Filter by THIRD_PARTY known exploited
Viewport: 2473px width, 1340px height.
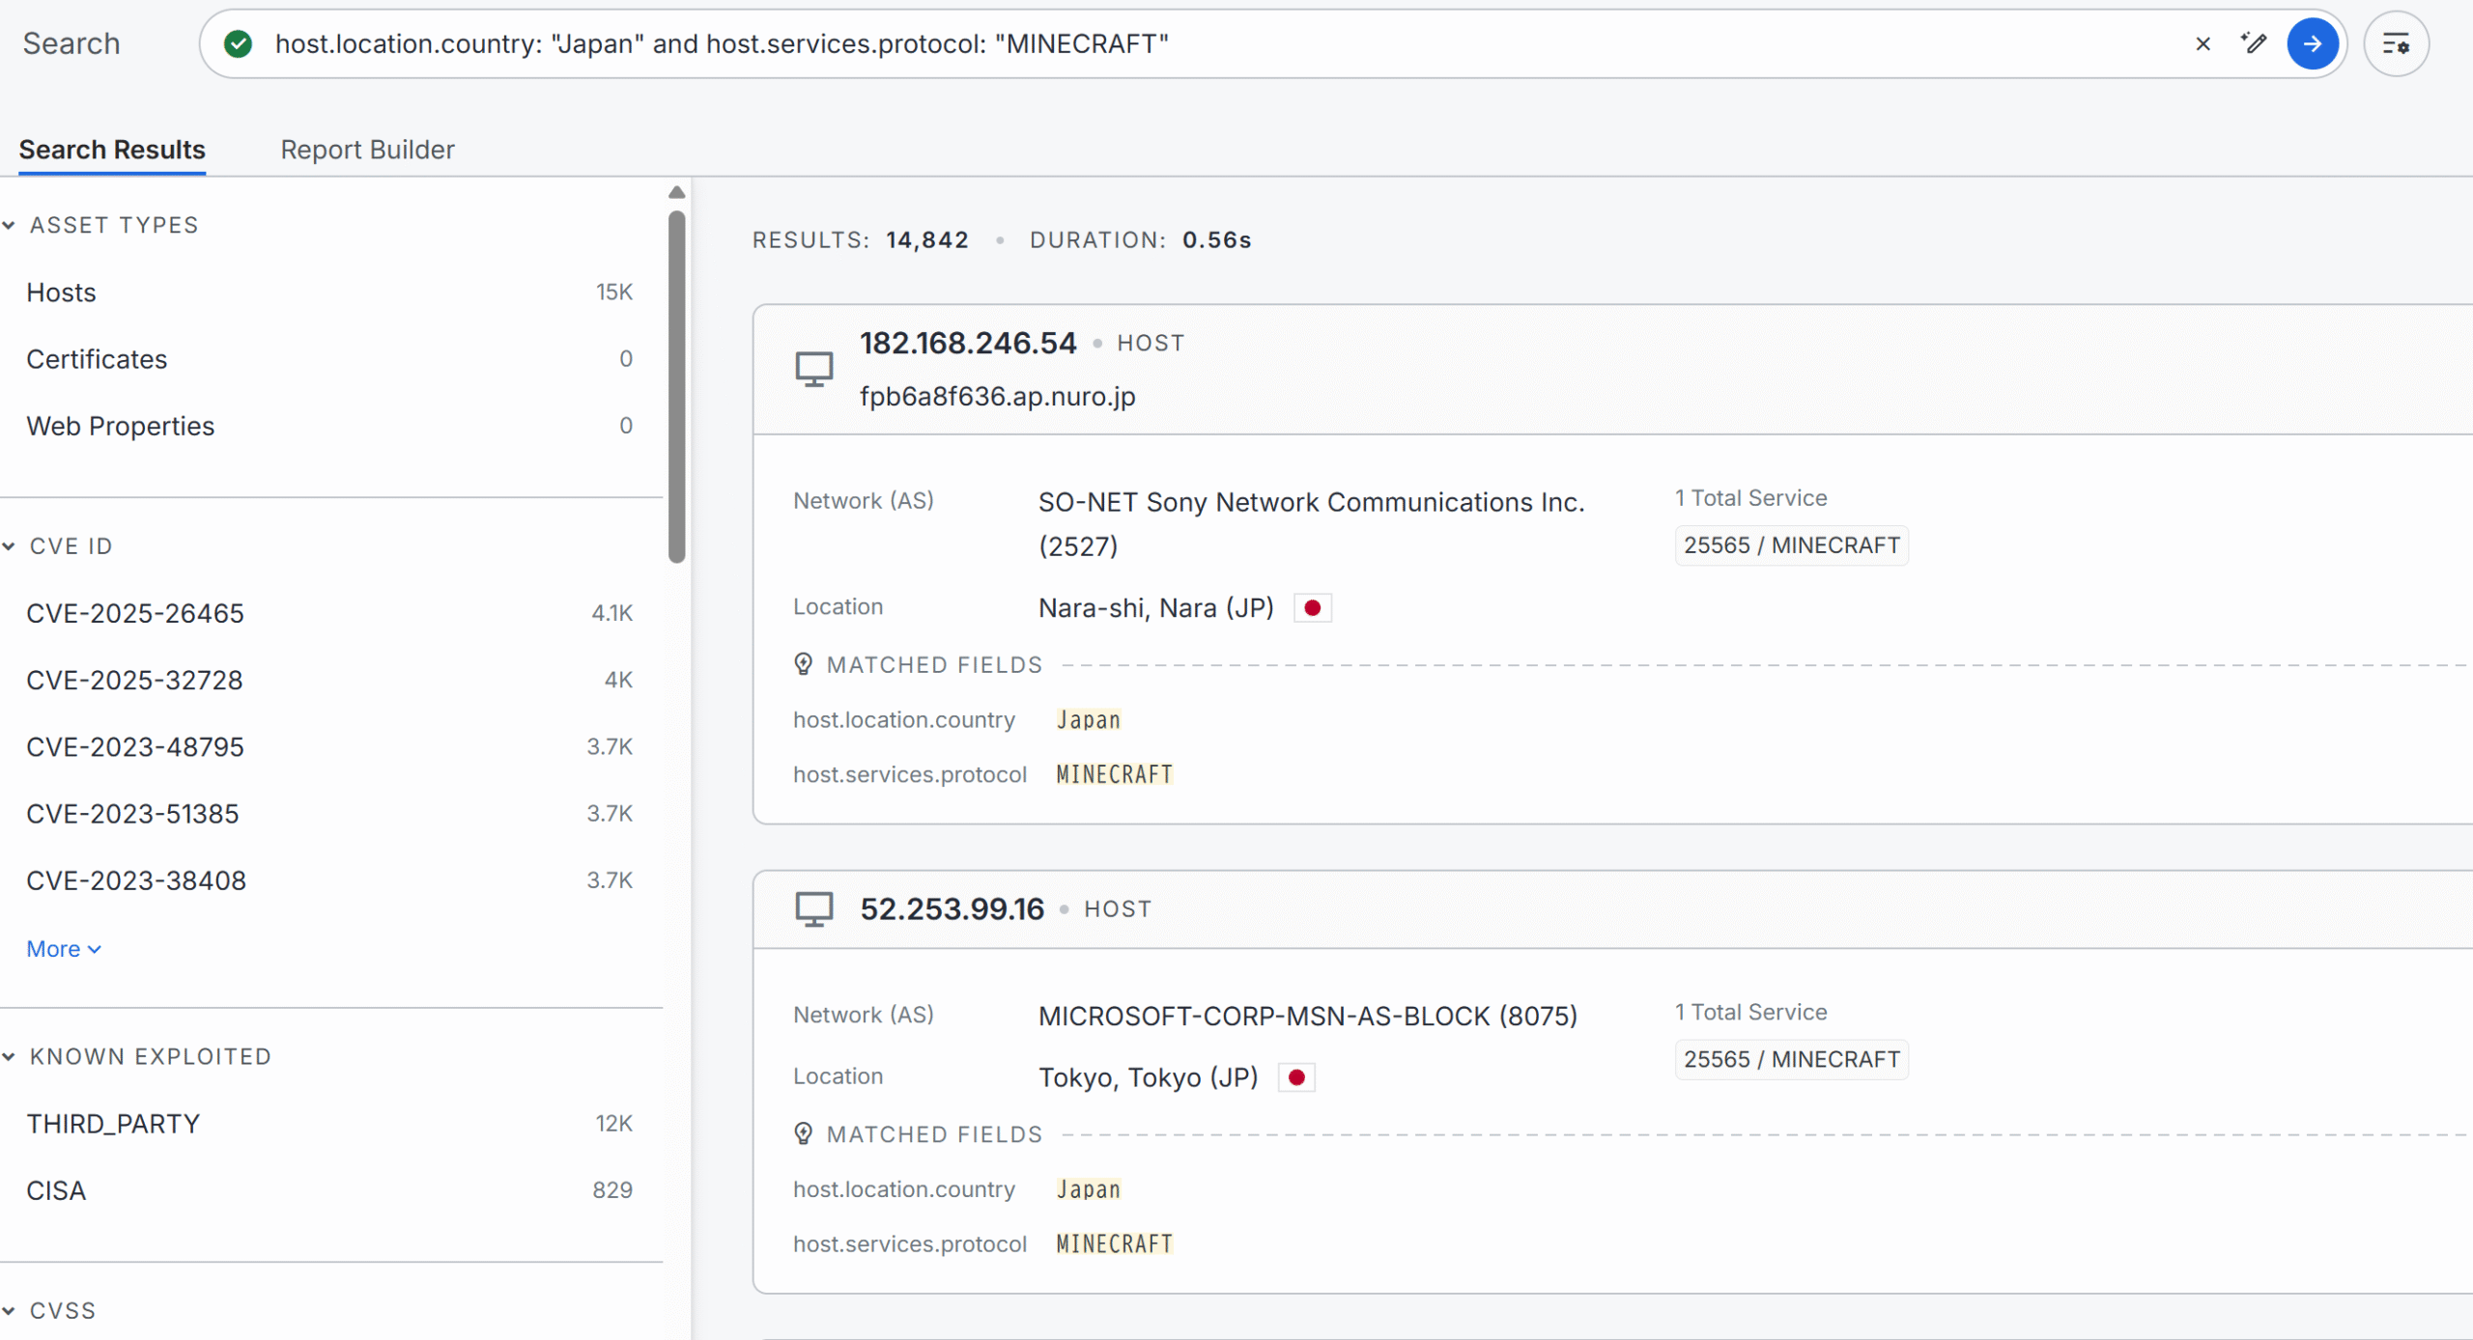[x=329, y=1124]
